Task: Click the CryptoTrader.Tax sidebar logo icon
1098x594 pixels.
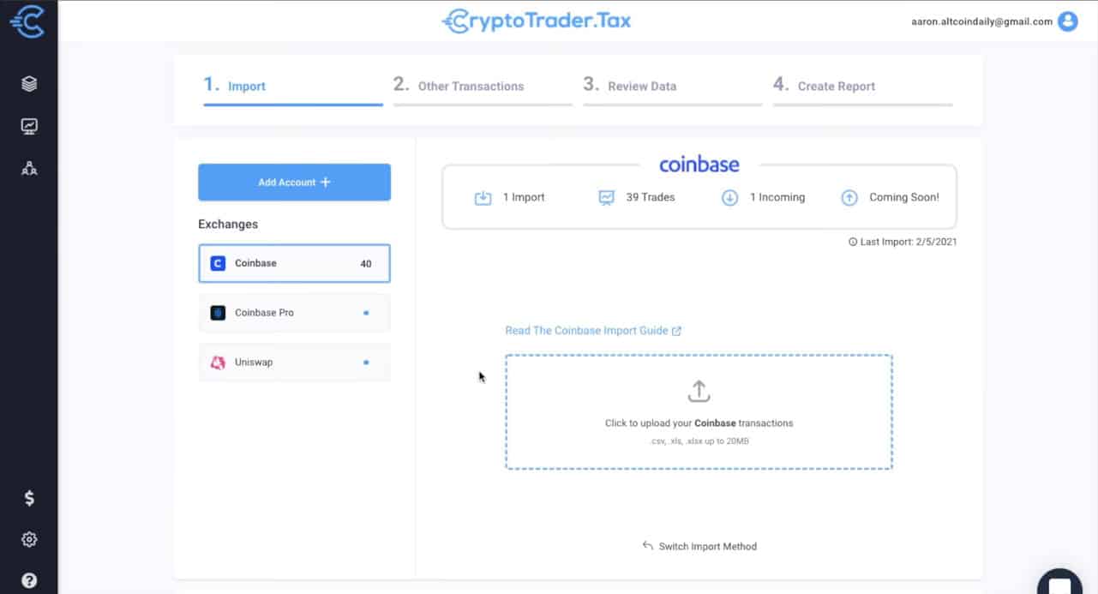Action: 27,22
